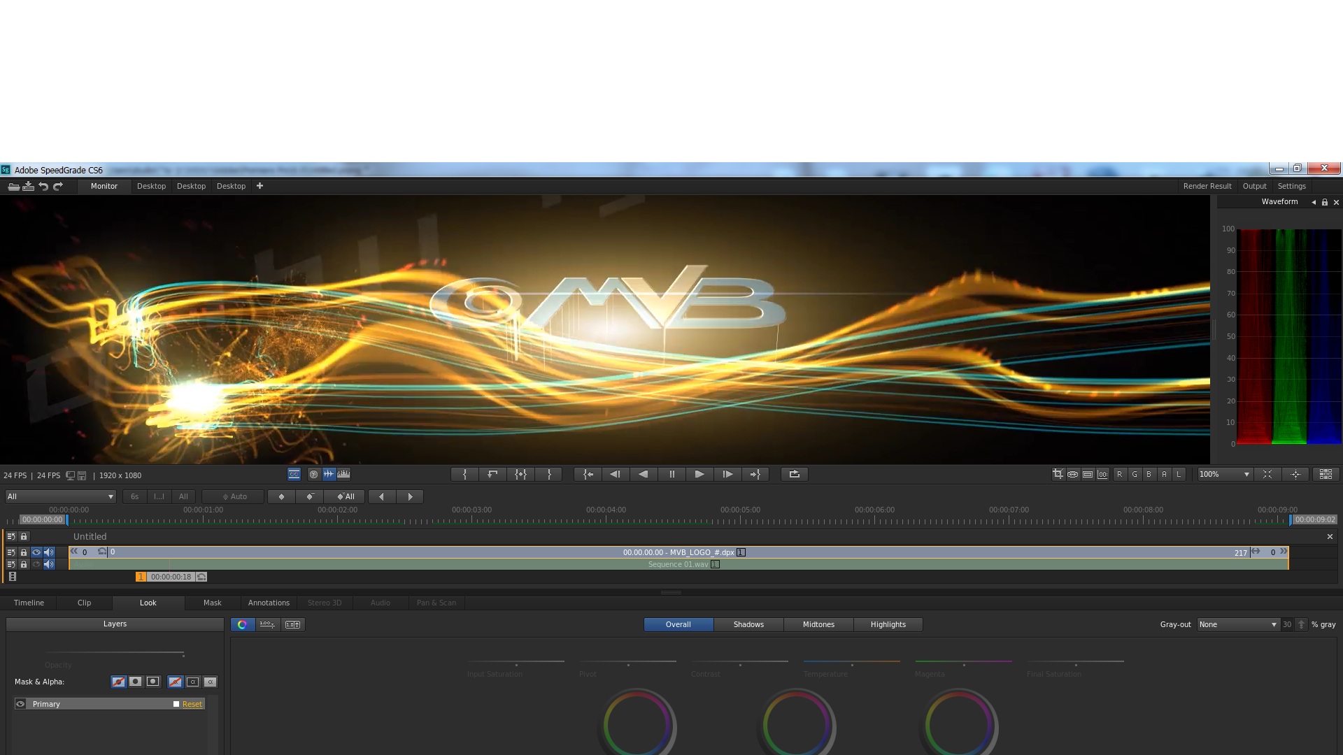Click the Go to In point button
Screen dimensions: 1343x755
588,474
